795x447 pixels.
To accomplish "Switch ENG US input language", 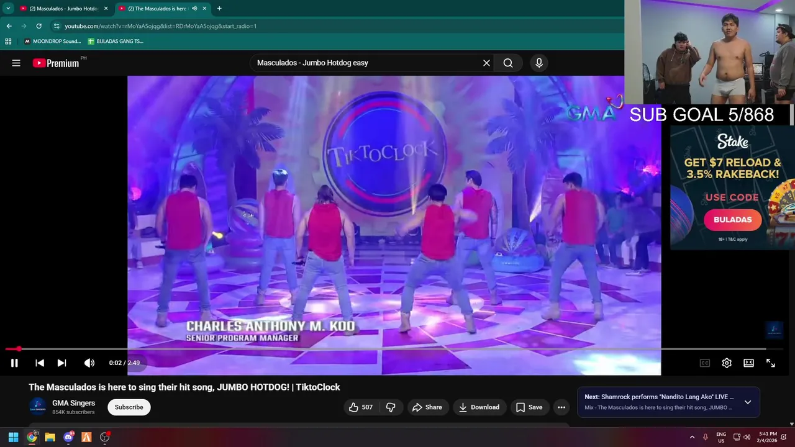I will (721, 437).
